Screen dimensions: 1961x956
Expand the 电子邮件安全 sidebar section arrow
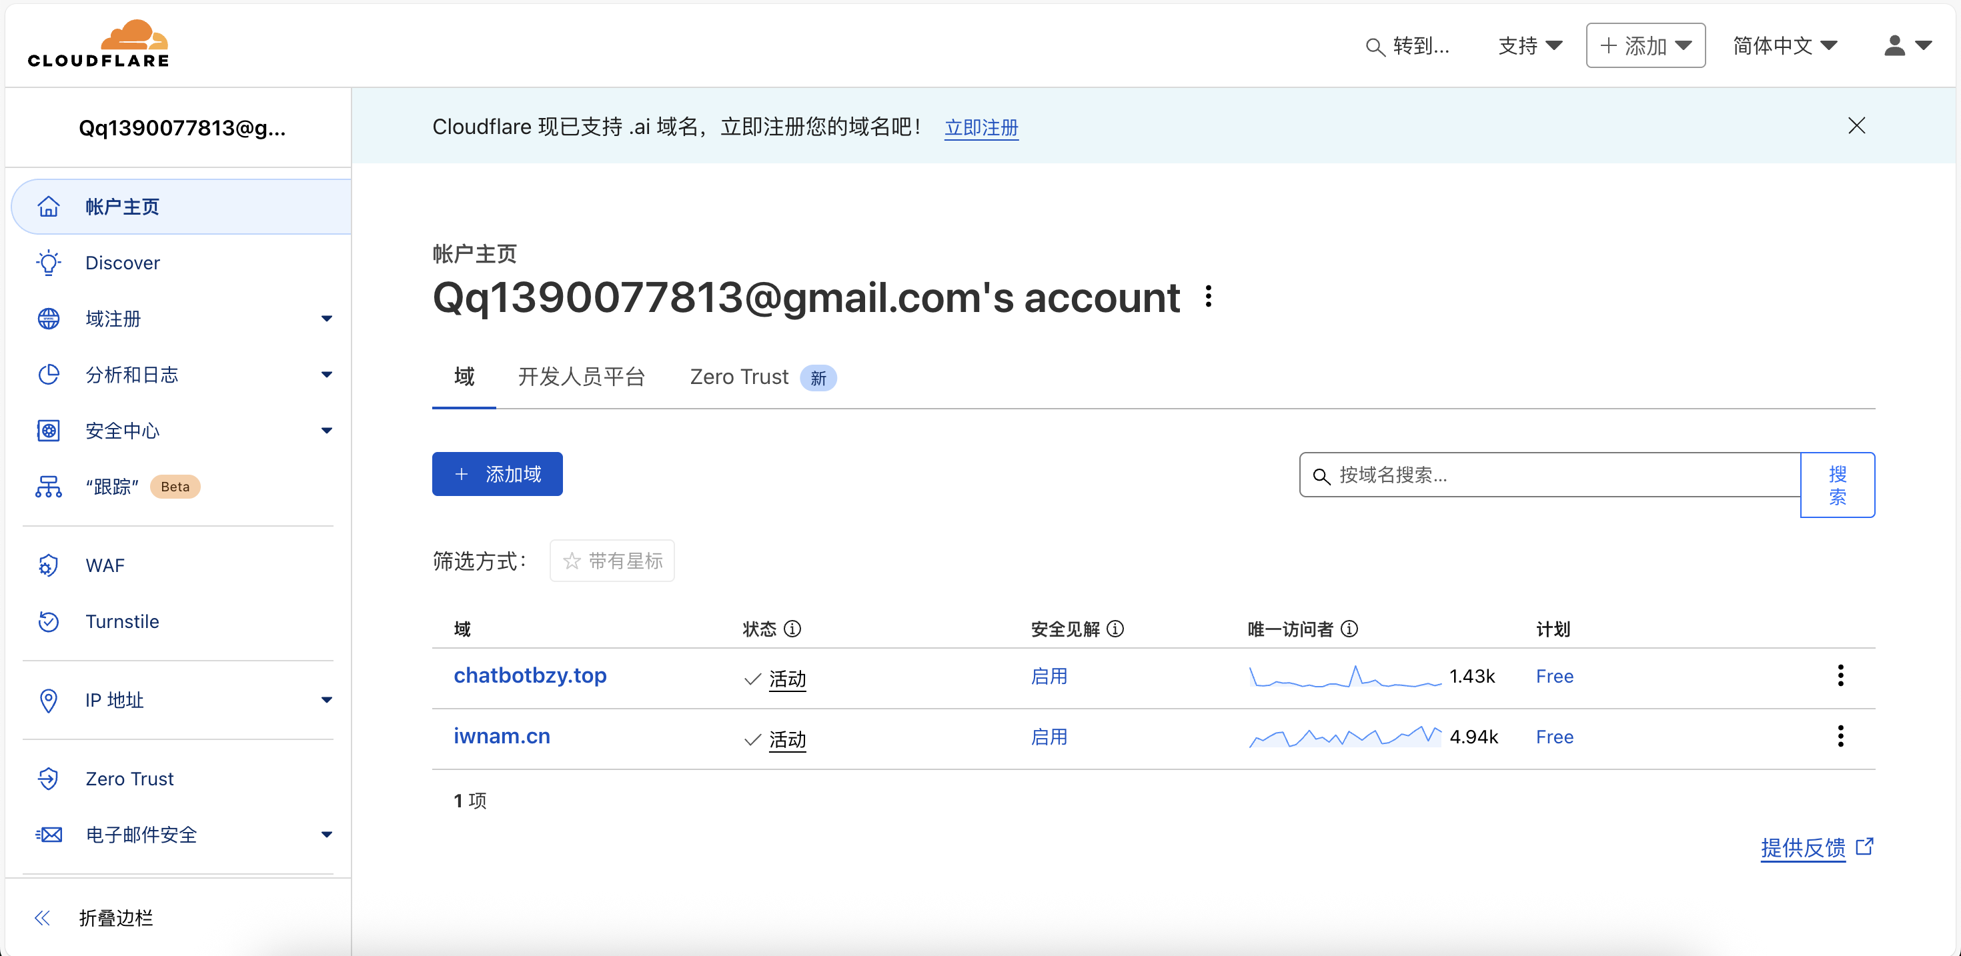click(x=327, y=835)
